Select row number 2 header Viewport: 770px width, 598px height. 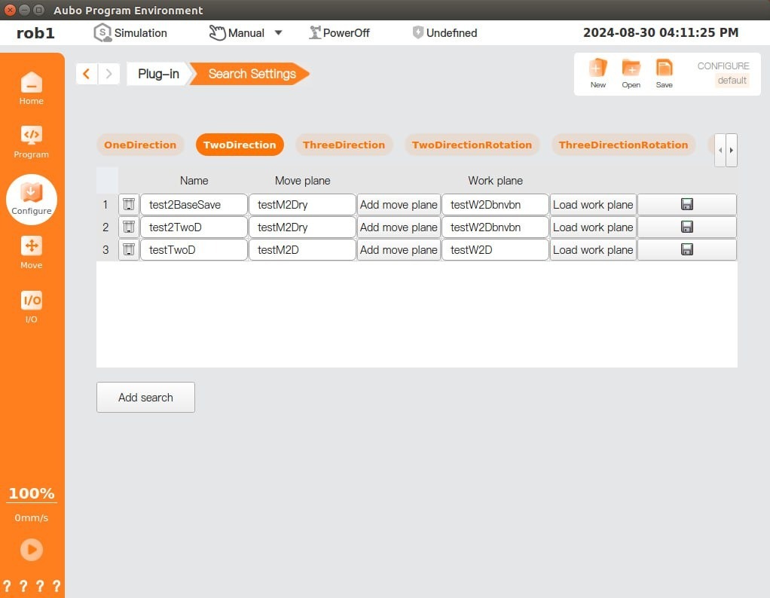[105, 227]
